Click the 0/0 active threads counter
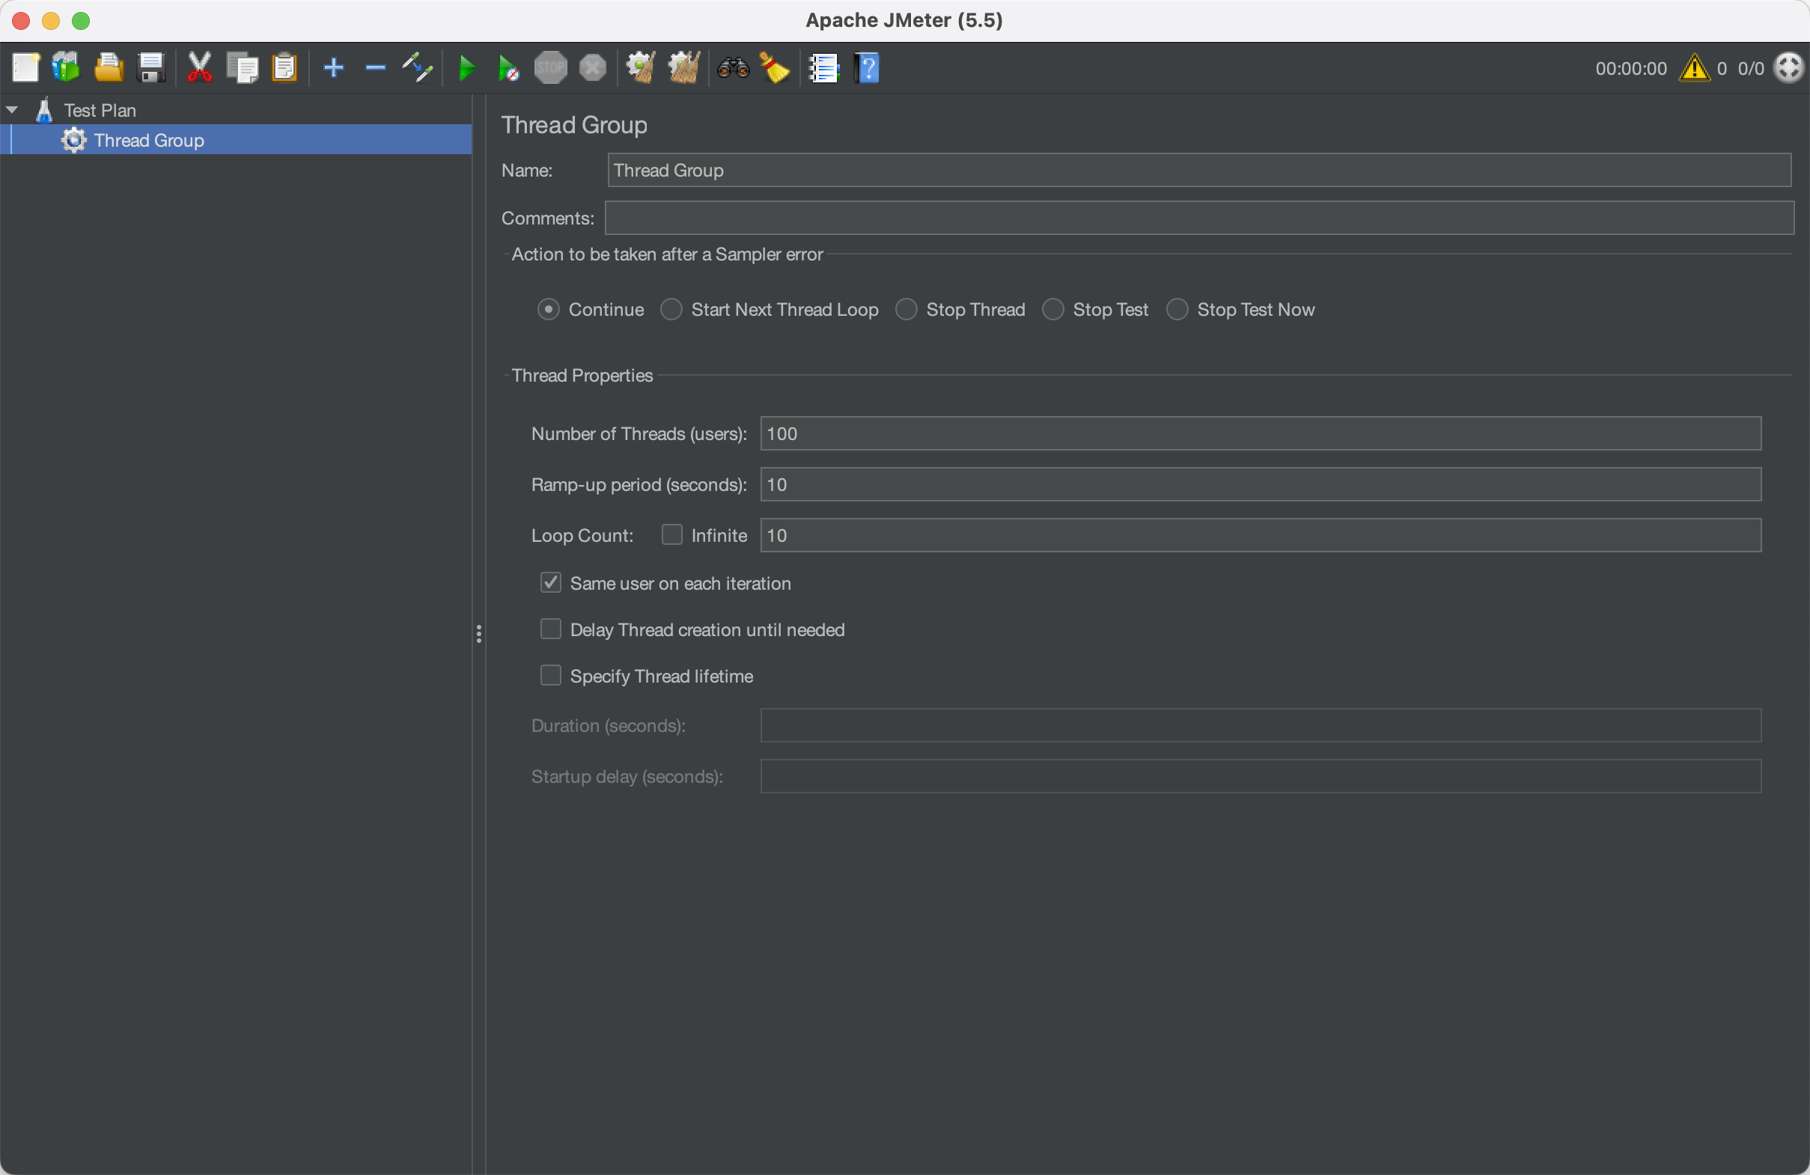The width and height of the screenshot is (1810, 1175). (x=1751, y=68)
